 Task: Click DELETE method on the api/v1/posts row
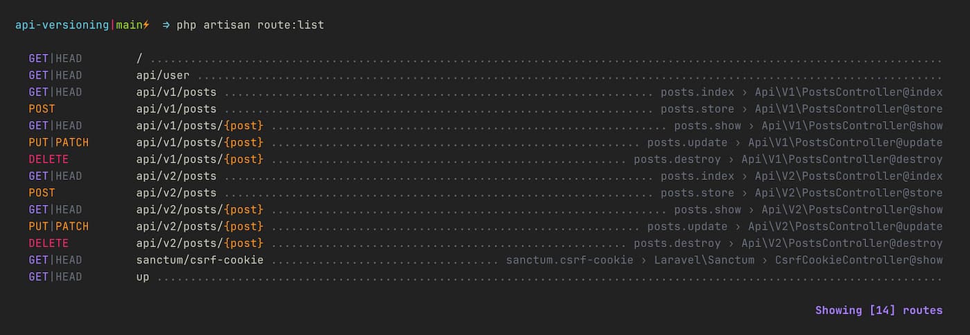pyautogui.click(x=48, y=159)
